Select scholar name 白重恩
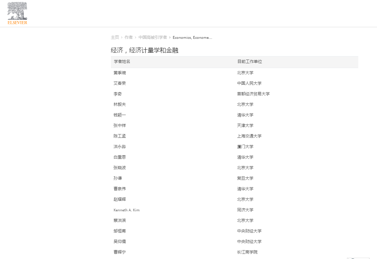 (x=120, y=157)
